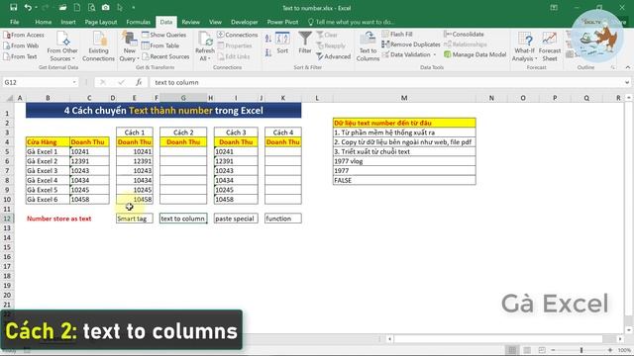Expand the formula bar
This screenshot has height=356, width=634.
pos(627,82)
